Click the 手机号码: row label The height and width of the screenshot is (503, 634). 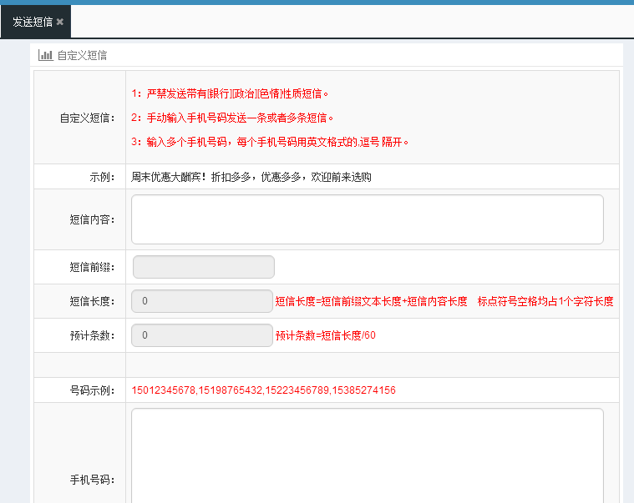(x=92, y=480)
